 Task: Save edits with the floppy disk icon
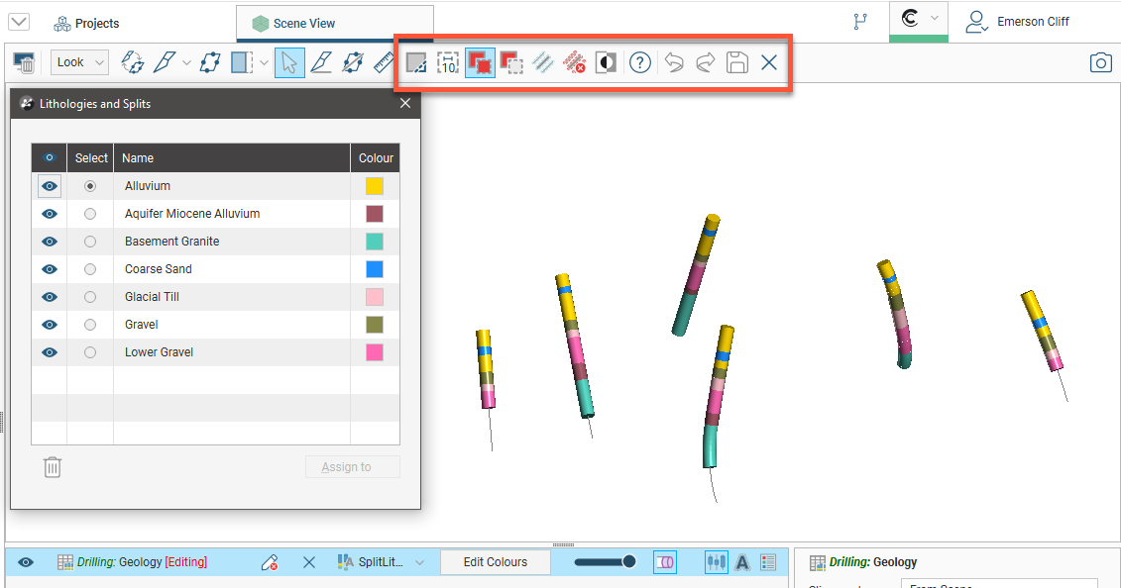point(736,63)
